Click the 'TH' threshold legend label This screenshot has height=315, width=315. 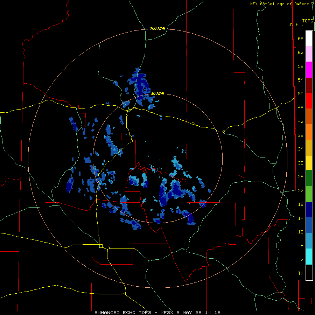301,273
